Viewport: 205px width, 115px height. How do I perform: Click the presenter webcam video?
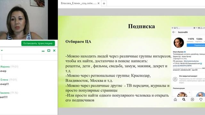(24, 20)
